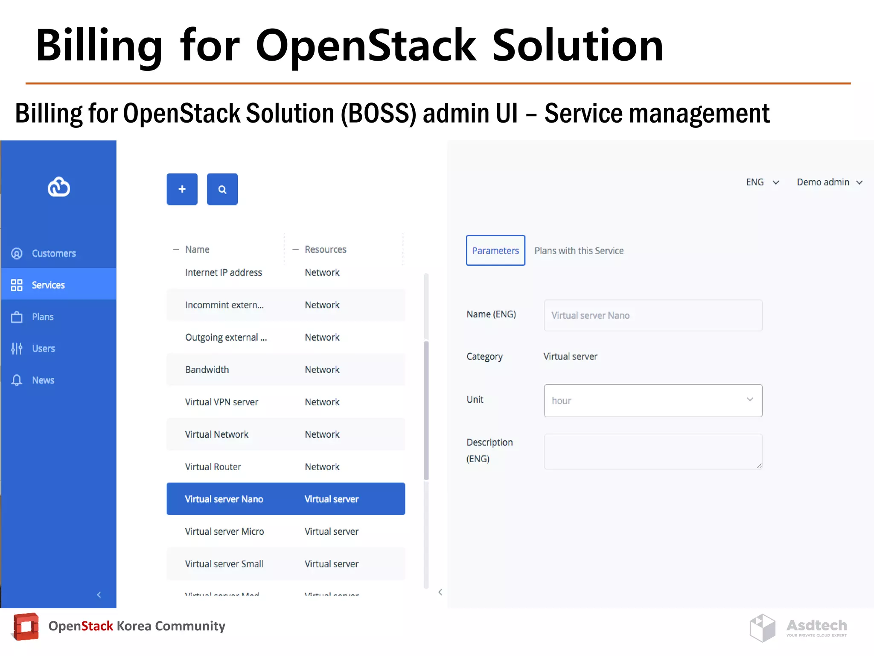Viewport: 874px width, 656px height.
Task: Switch to Plans with this Service tab
Action: 579,251
